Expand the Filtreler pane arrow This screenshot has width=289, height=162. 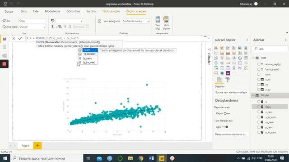tap(209, 49)
